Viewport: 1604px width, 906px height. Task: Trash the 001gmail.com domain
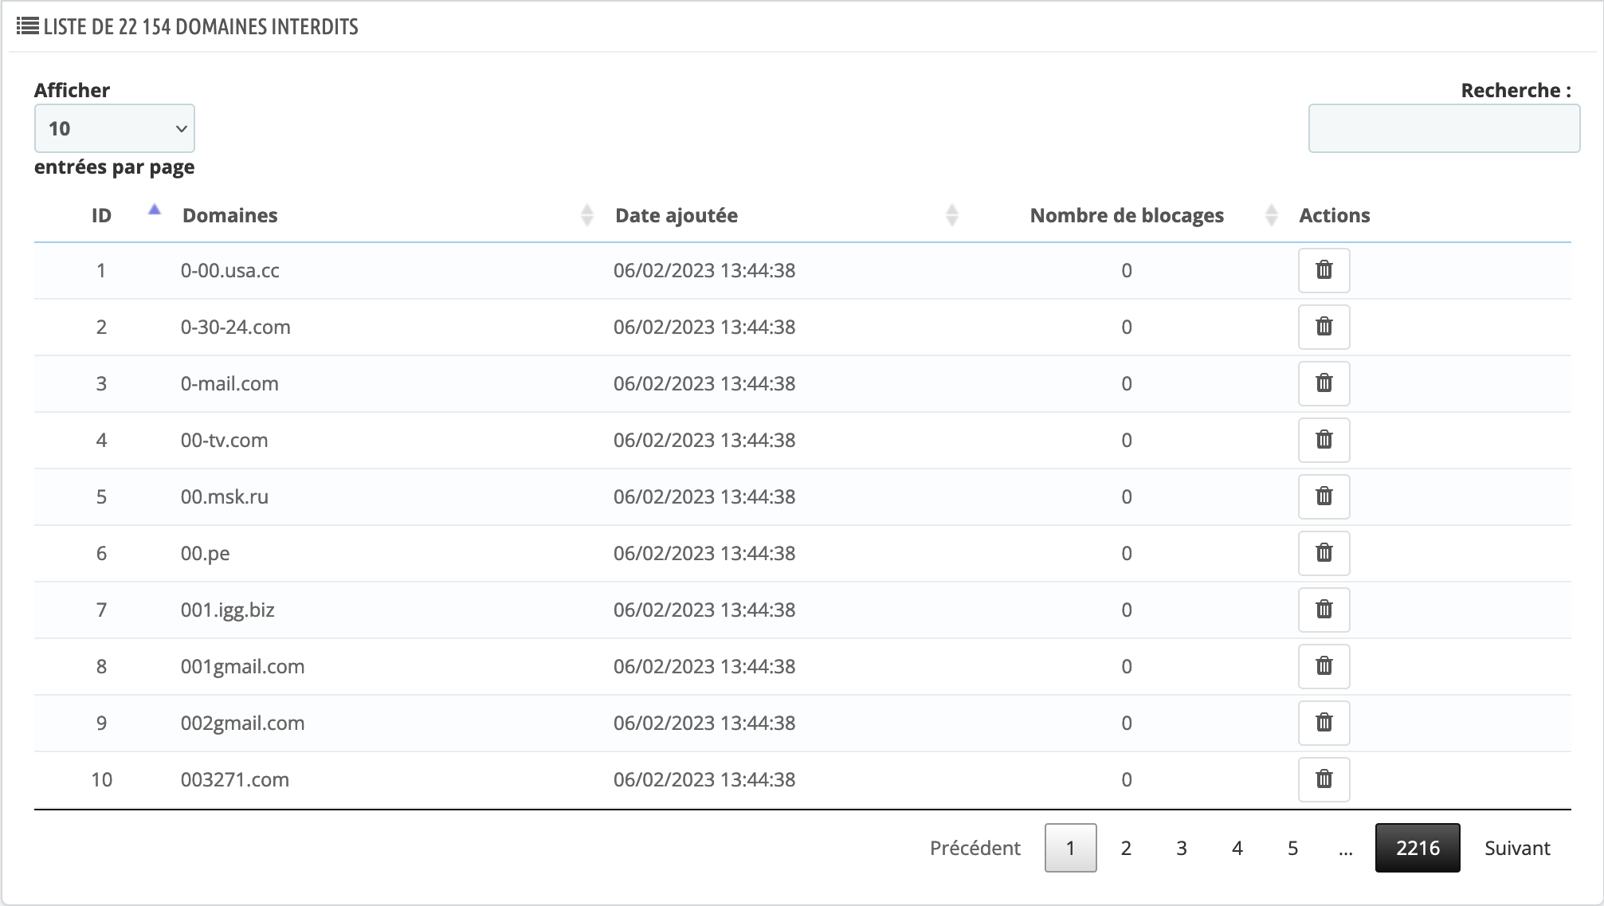click(x=1324, y=666)
